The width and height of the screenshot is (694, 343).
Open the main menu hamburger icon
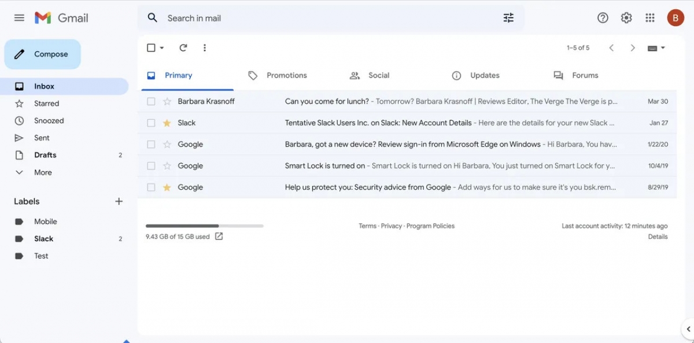pyautogui.click(x=19, y=18)
